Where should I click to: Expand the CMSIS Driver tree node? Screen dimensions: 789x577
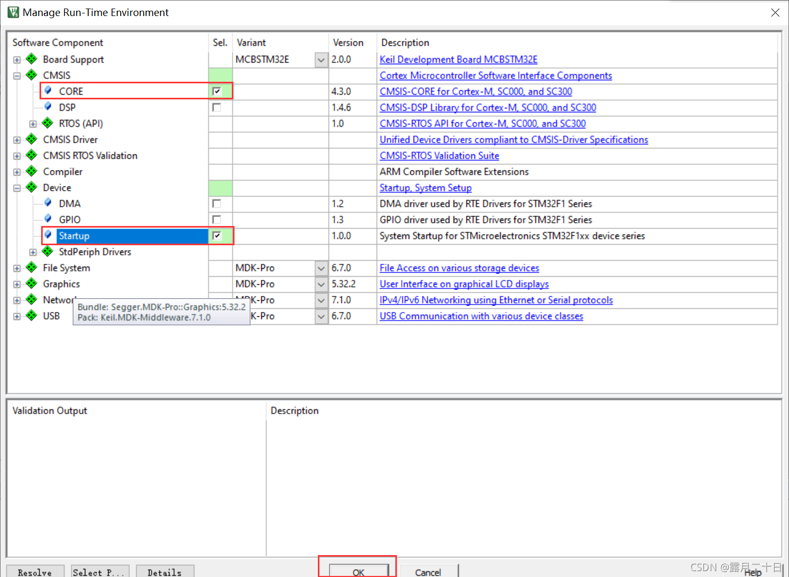17,140
